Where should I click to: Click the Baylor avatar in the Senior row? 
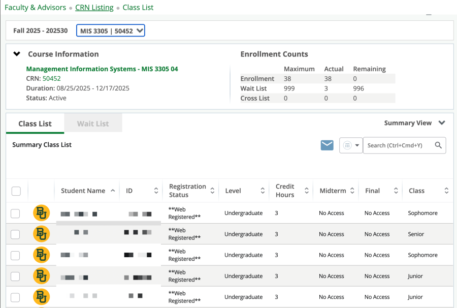coord(42,234)
